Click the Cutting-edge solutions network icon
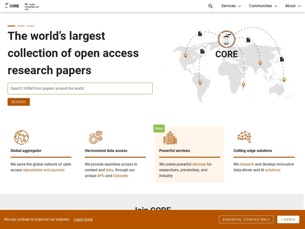Viewport: 305px width, 229px height. [244, 137]
